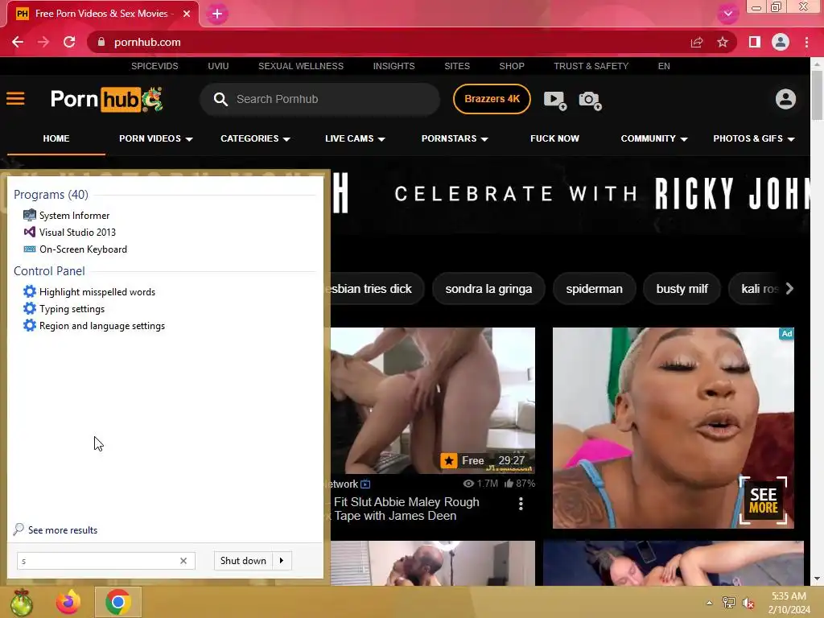Go back with the browser back arrow
The width and height of the screenshot is (824, 618).
[18, 42]
